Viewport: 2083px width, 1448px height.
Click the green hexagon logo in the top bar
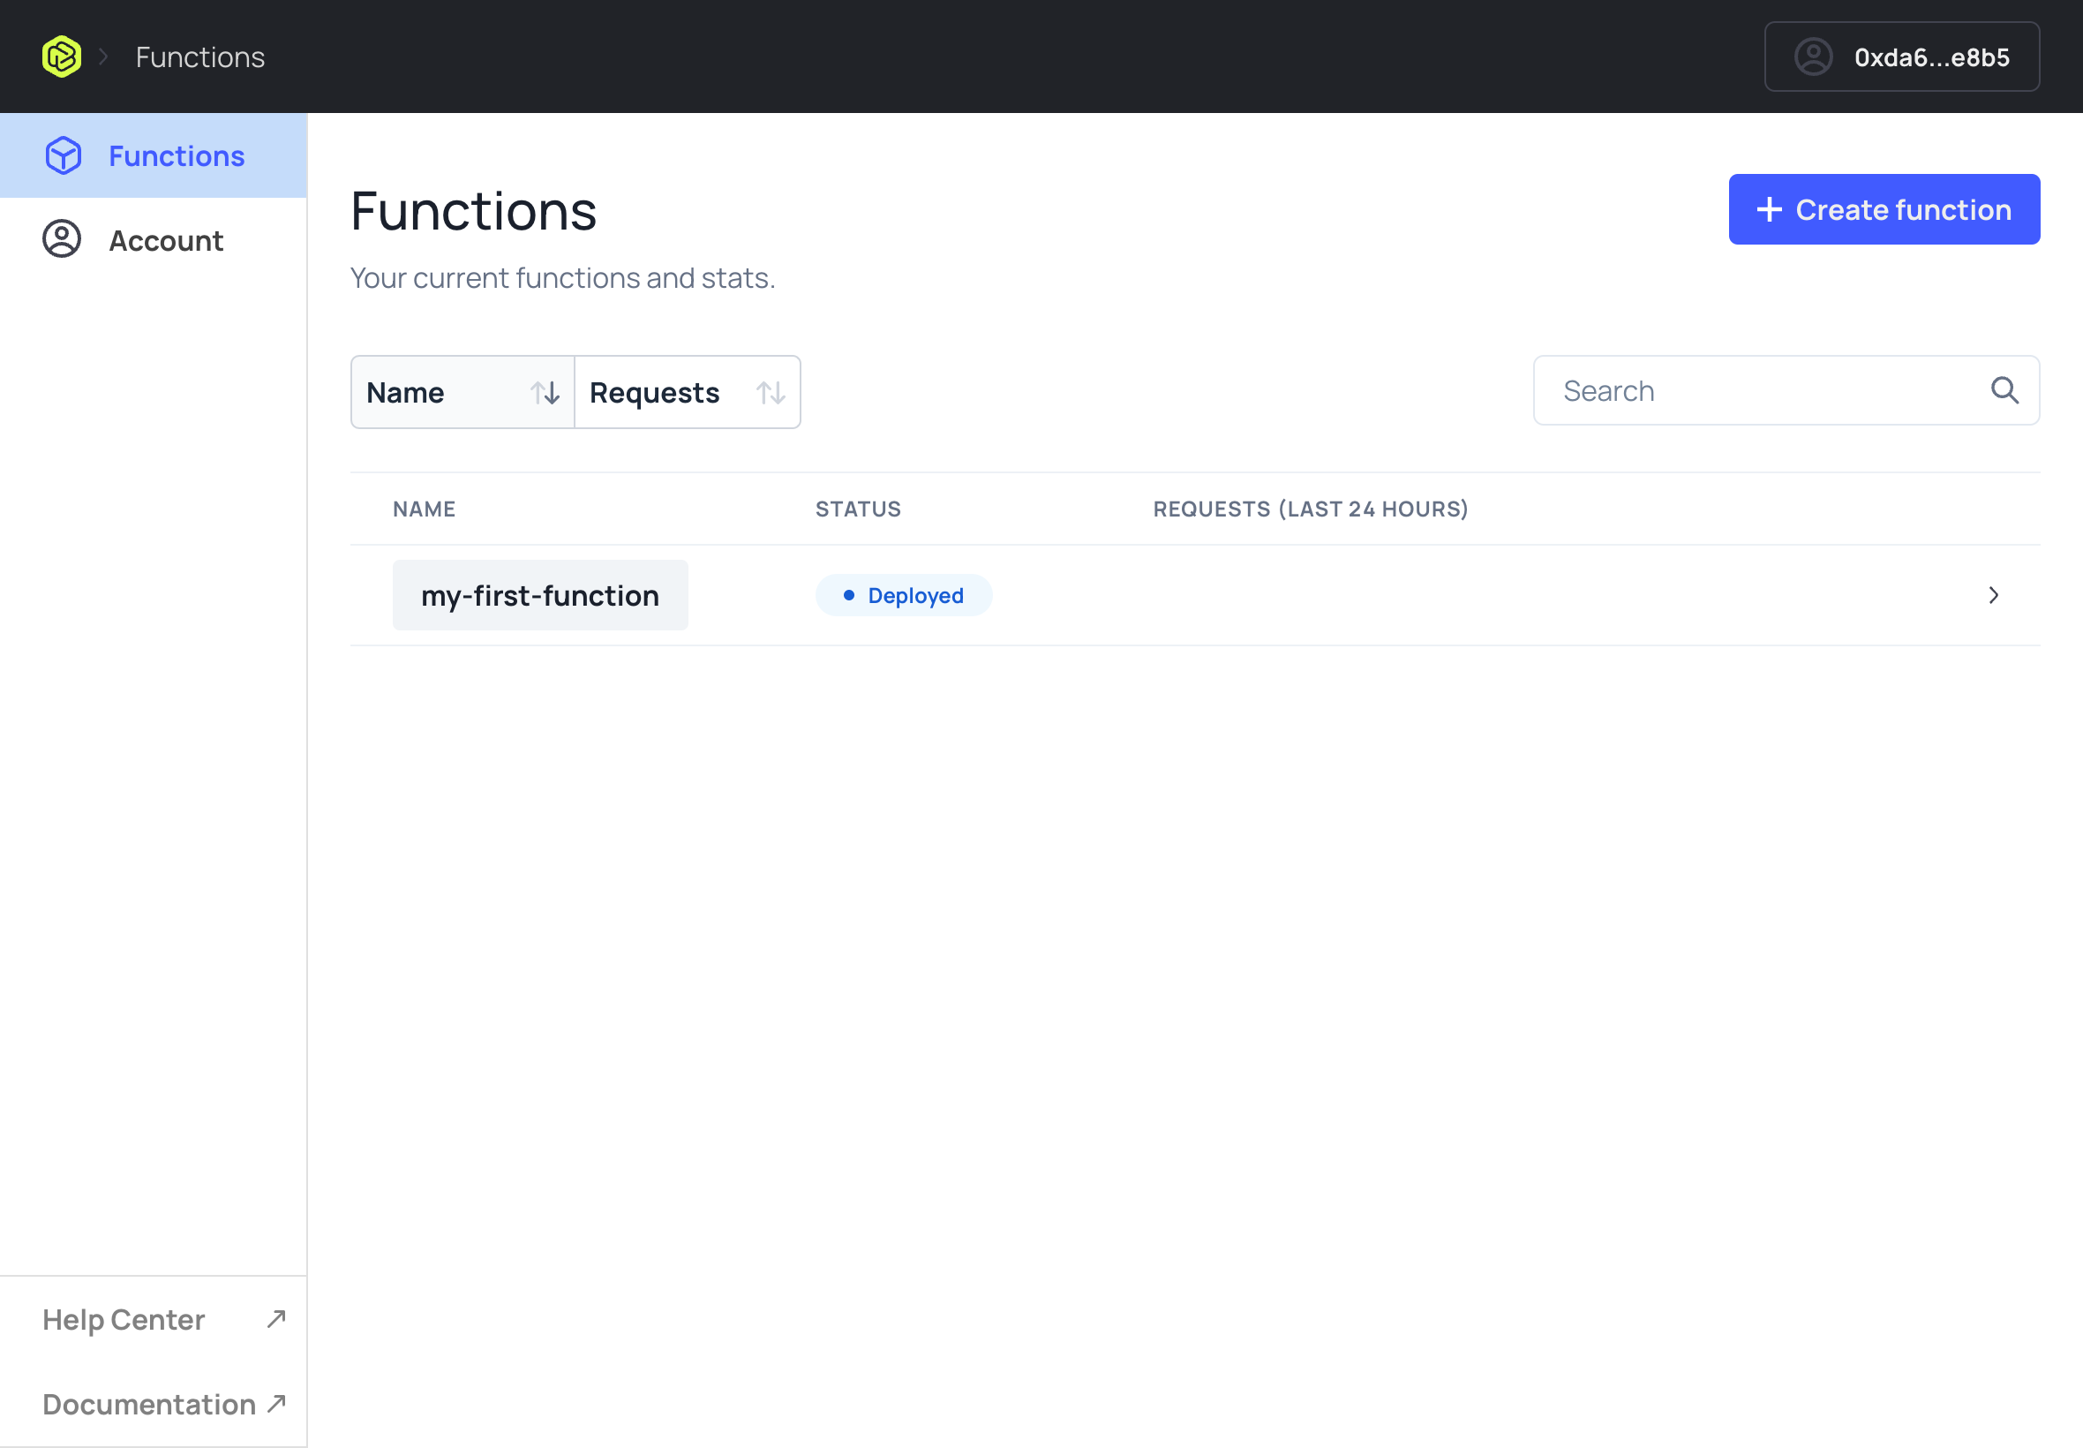[61, 56]
